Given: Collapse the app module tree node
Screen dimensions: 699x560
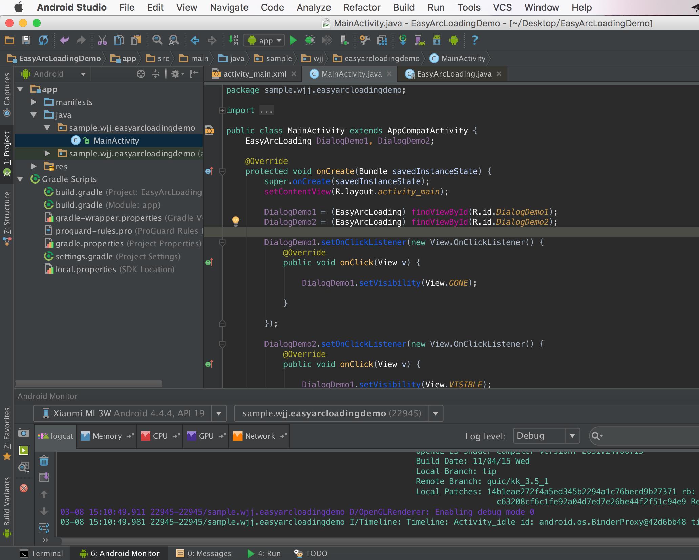Looking at the screenshot, I should (x=20, y=89).
